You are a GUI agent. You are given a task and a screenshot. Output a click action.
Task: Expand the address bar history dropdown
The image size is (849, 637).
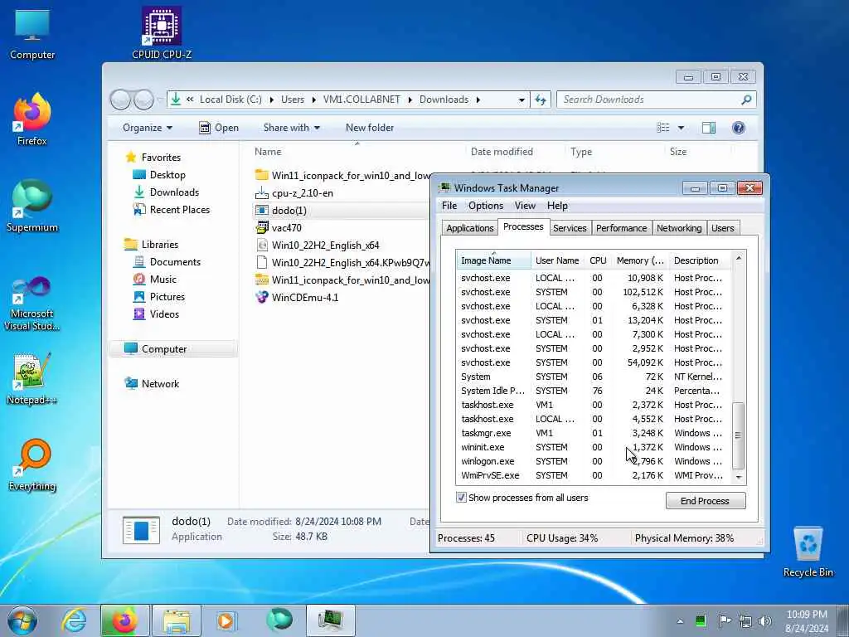click(522, 100)
